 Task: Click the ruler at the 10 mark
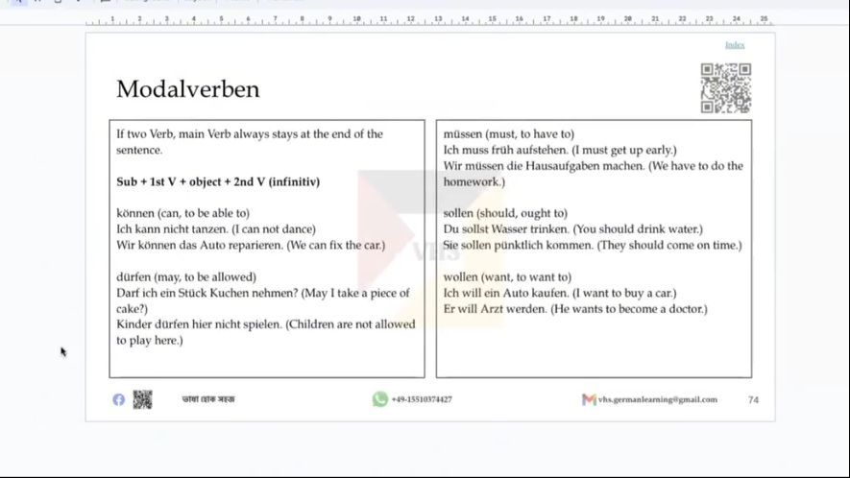click(x=357, y=19)
